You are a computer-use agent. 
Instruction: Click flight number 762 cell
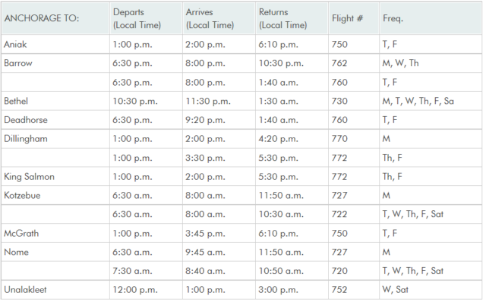click(354, 63)
